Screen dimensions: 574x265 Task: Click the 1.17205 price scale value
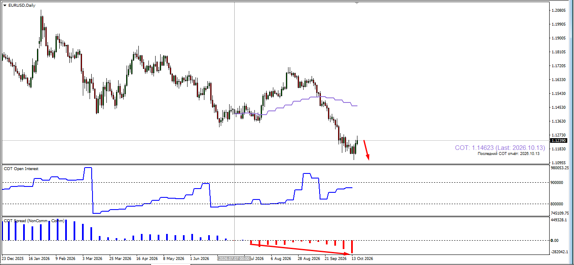[x=559, y=66]
